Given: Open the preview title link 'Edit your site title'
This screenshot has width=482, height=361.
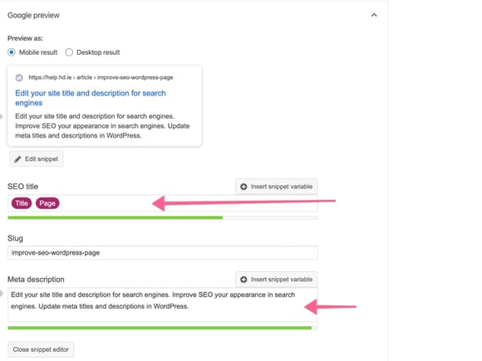Looking at the screenshot, I should [x=91, y=98].
